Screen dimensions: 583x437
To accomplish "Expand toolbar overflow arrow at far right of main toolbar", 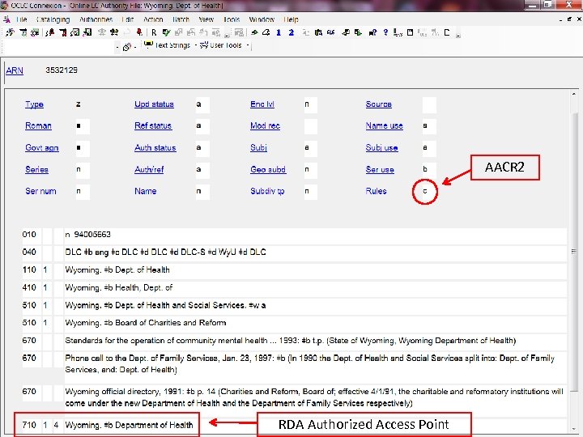I will click(x=458, y=36).
